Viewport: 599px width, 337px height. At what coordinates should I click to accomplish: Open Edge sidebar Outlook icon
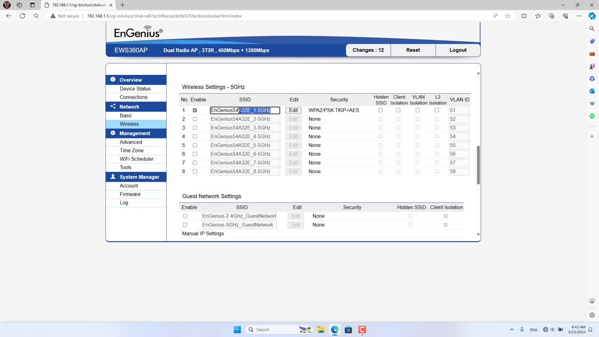pos(592,91)
